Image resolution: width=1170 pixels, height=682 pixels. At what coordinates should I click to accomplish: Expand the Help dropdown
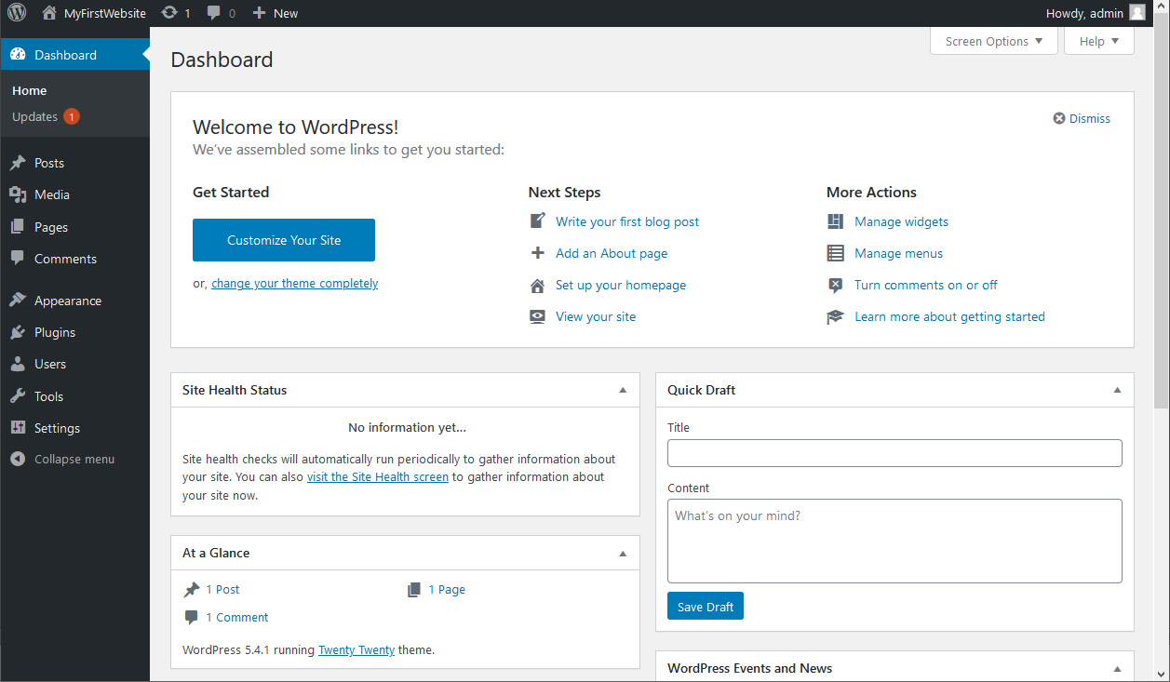[x=1098, y=41]
